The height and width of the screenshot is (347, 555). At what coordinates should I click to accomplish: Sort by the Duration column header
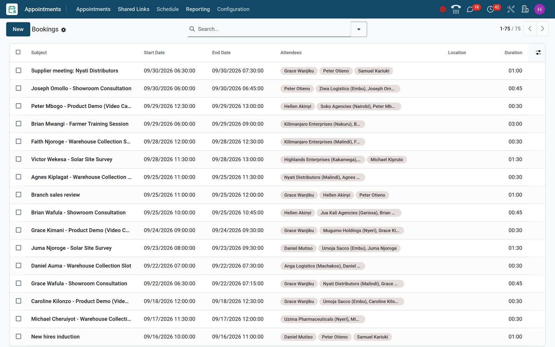[x=513, y=53]
